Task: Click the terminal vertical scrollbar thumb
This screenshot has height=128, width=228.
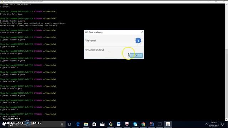Action: click(227, 84)
